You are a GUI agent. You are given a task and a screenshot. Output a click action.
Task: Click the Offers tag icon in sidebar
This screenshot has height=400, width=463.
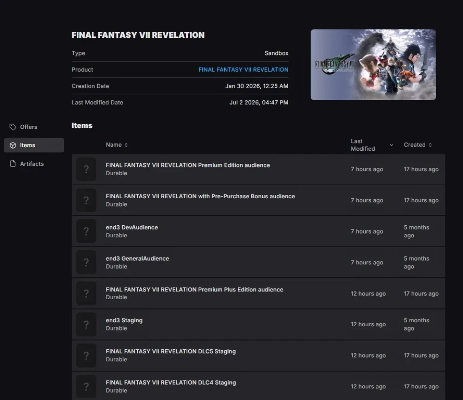point(13,127)
